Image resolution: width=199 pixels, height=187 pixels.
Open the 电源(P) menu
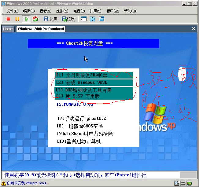coord(79,11)
